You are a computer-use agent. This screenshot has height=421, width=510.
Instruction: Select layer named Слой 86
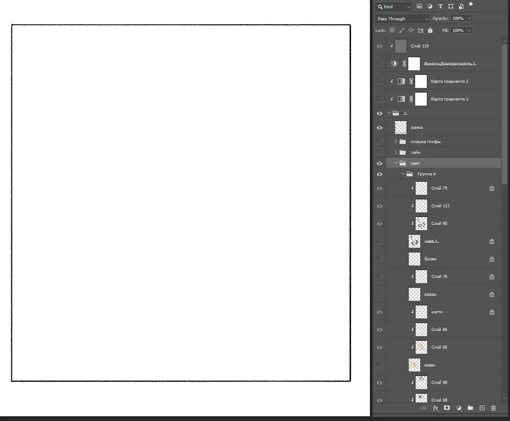(x=439, y=330)
